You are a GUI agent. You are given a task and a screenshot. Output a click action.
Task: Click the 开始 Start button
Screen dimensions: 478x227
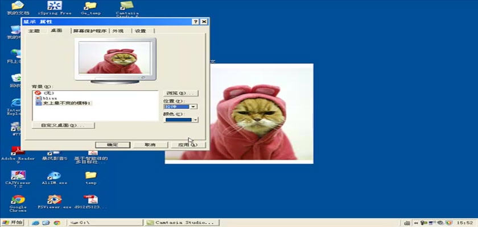point(12,222)
